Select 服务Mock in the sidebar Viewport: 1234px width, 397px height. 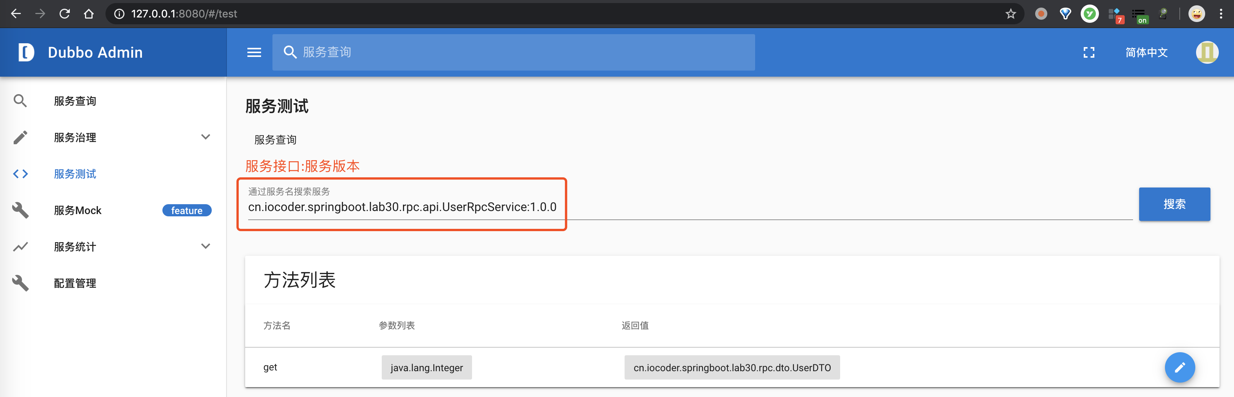(x=78, y=210)
